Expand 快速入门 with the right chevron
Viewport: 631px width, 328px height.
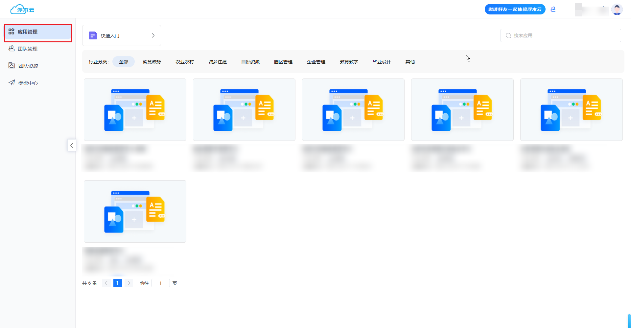153,35
